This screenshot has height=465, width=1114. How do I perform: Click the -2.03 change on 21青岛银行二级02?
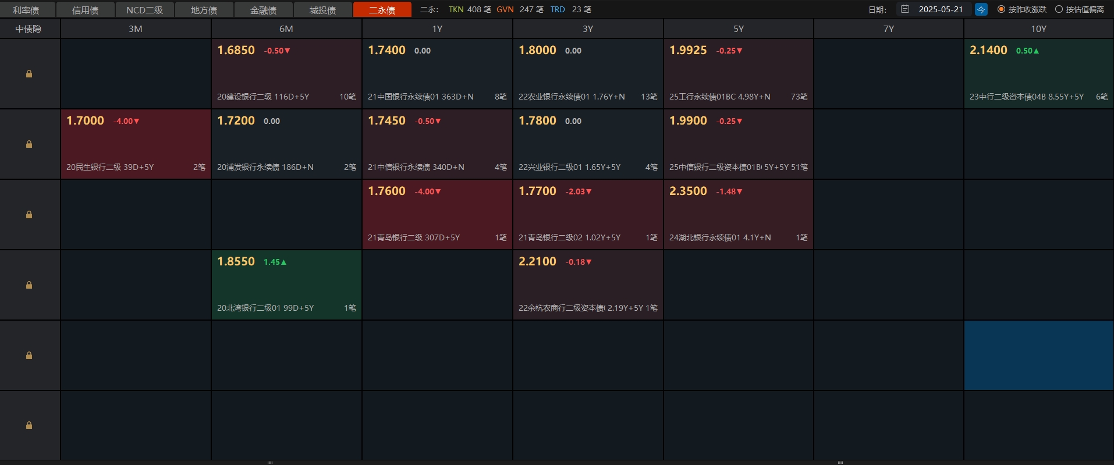[x=579, y=191]
